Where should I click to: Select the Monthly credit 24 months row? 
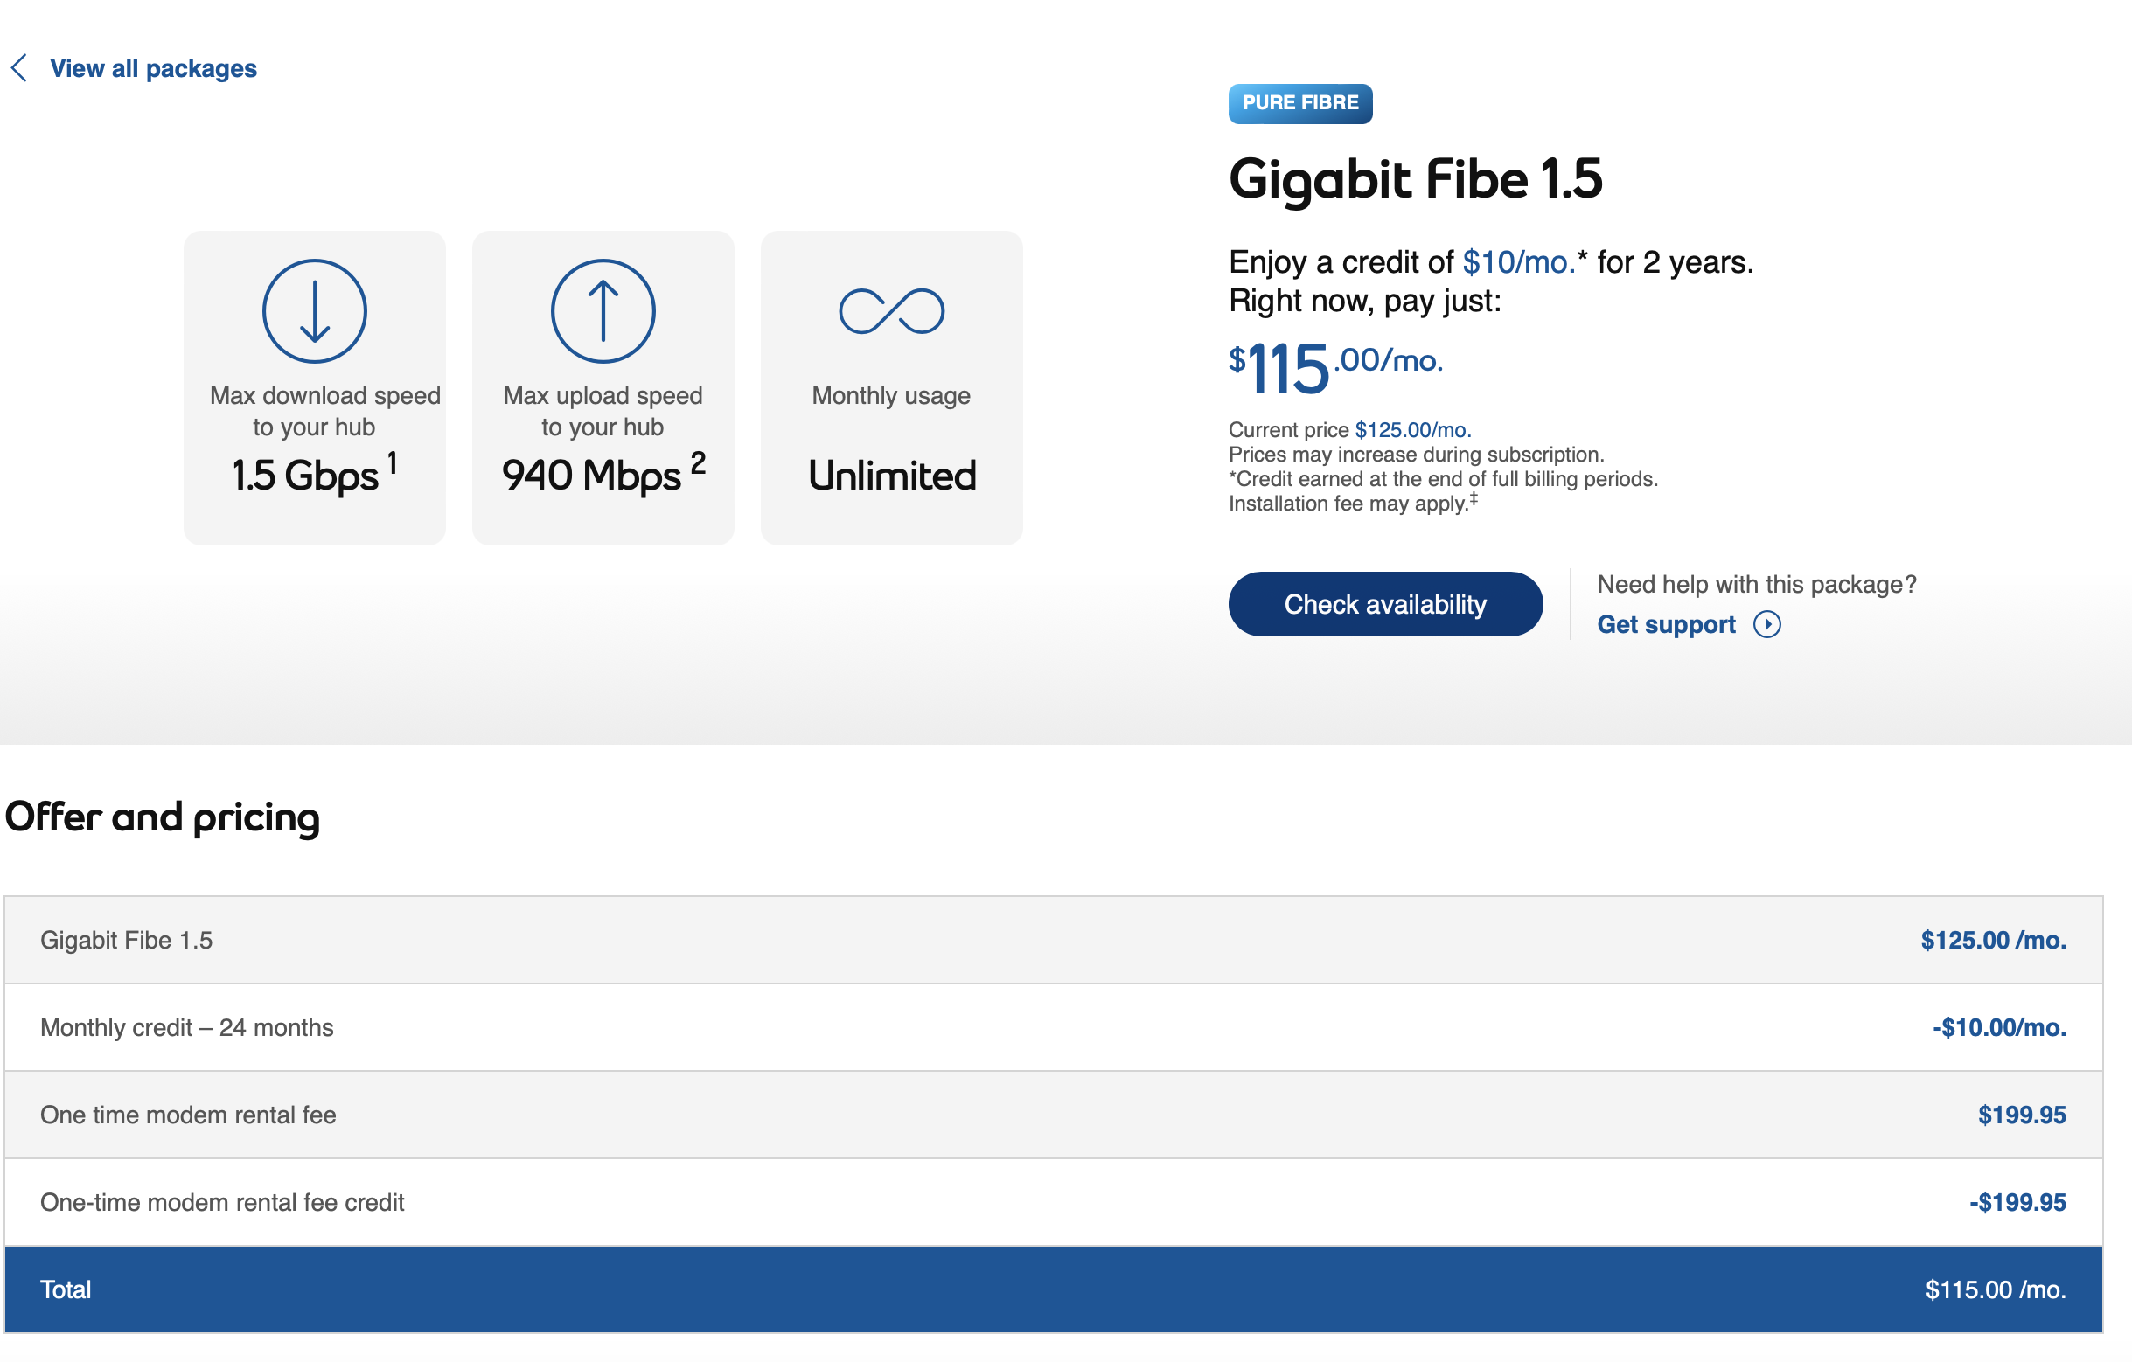click(1053, 1027)
